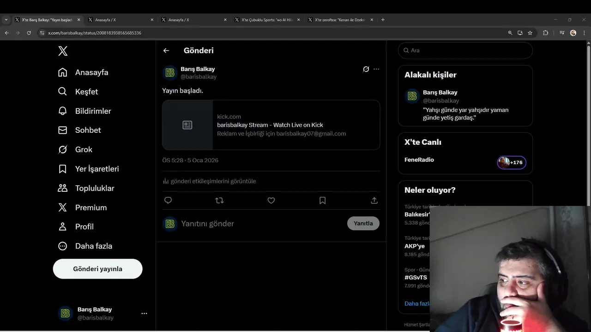Open Barış Balkay in Alakalı kişiler
591x332 pixels.
point(465,105)
